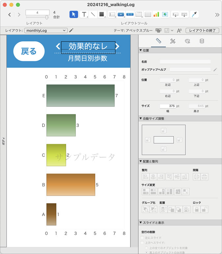
Task: Lock the selected object
Action: (x=197, y=209)
